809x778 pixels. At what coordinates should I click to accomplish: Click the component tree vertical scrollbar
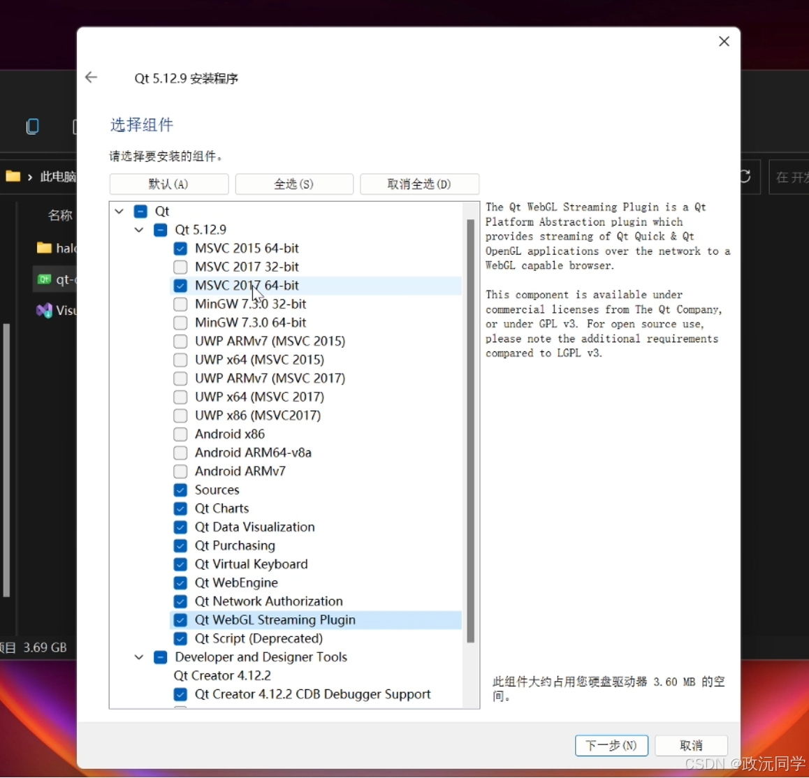point(471,431)
